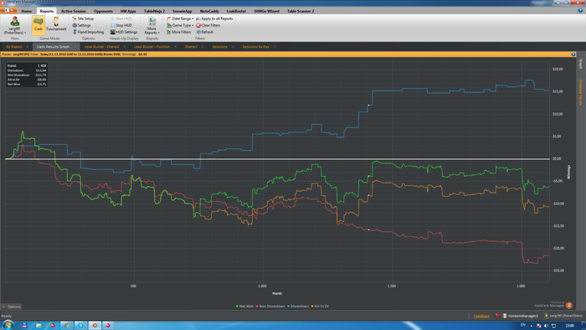586x330 pixels.
Task: Open Site Setup
Action: point(83,18)
